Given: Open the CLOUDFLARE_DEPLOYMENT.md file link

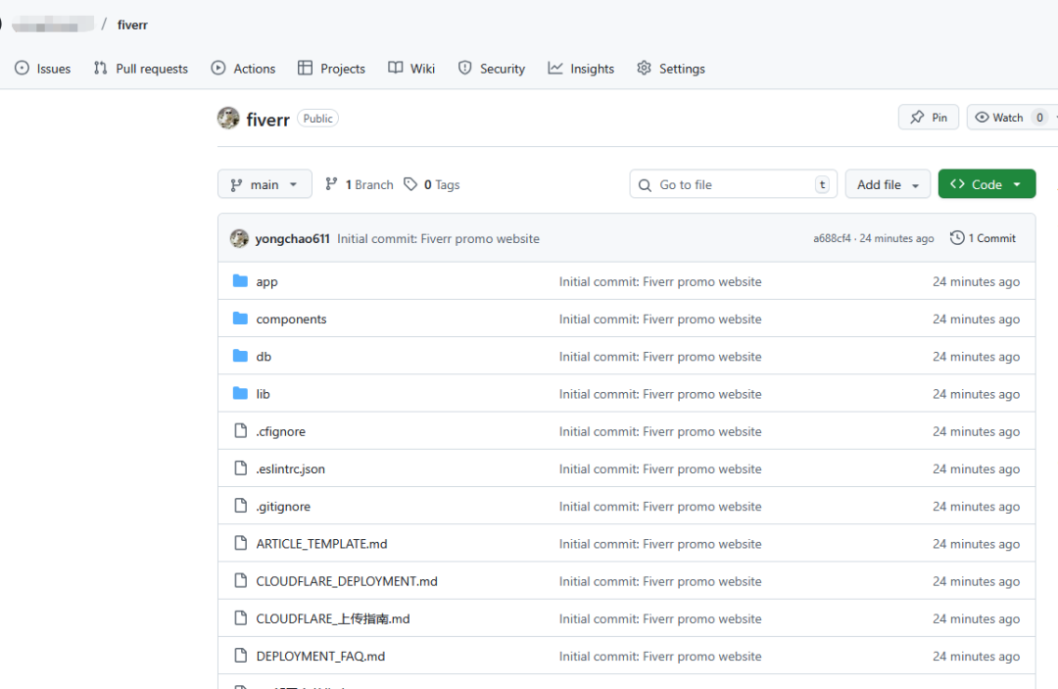Looking at the screenshot, I should pyautogui.click(x=347, y=581).
